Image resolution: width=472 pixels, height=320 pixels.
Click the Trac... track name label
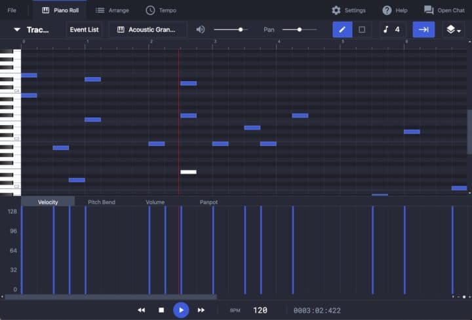coord(37,29)
